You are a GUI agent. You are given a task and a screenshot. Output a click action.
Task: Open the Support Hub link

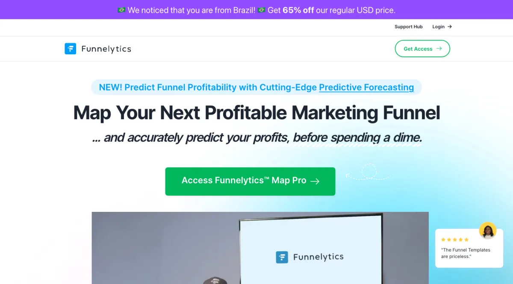[408, 26]
